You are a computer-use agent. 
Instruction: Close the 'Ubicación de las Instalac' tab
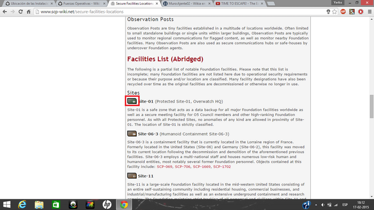pos(51,3)
